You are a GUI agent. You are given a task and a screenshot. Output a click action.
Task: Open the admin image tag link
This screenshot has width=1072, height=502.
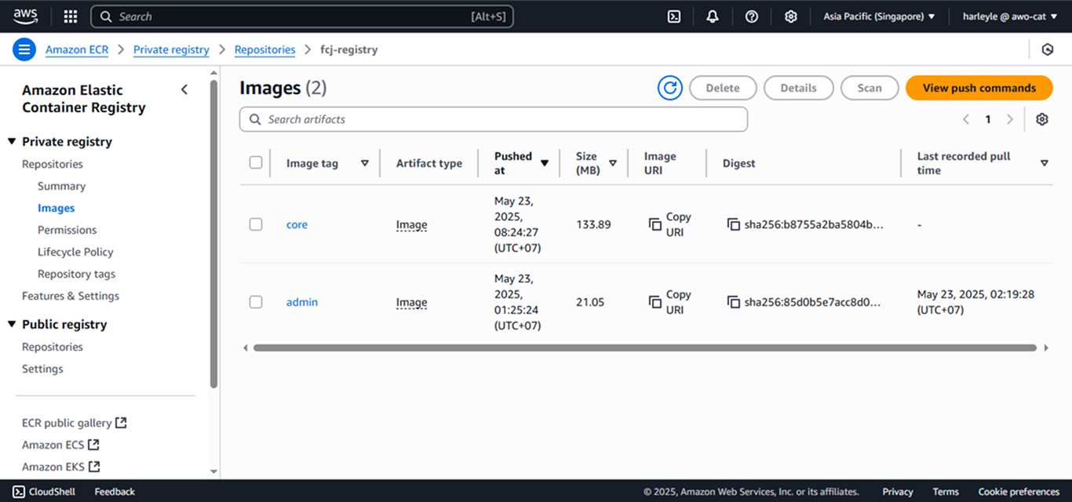(x=302, y=302)
